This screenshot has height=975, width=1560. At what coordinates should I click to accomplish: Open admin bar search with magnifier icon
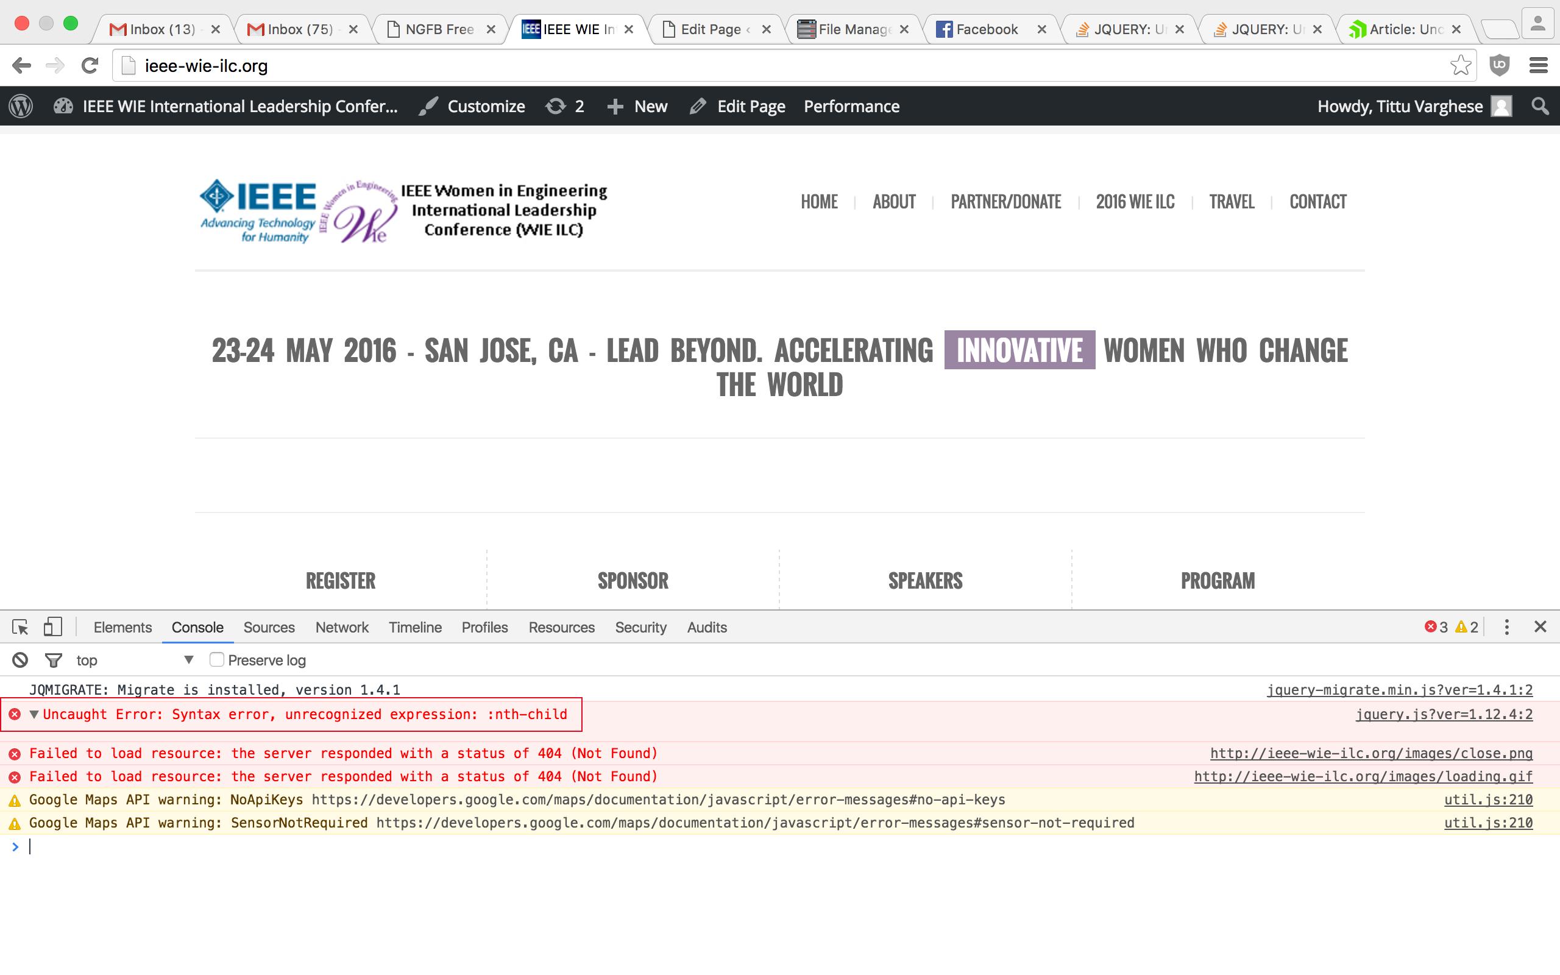[1539, 106]
